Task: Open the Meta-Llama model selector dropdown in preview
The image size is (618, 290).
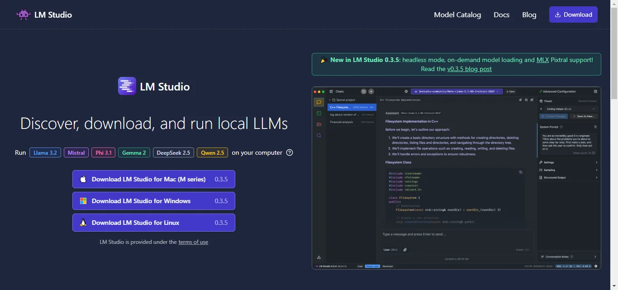Action: 456,91
